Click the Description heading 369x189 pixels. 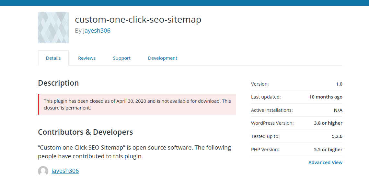tap(58, 83)
